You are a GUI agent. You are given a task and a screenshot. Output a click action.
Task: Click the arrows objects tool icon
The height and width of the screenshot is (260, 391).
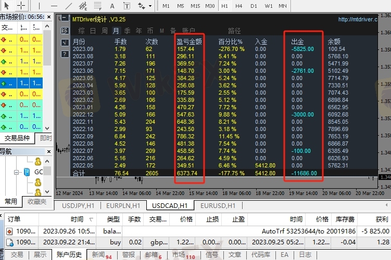(141, 6)
